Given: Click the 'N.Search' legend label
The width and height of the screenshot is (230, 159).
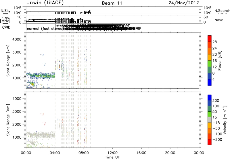Looking at the screenshot, I should click(x=222, y=11).
